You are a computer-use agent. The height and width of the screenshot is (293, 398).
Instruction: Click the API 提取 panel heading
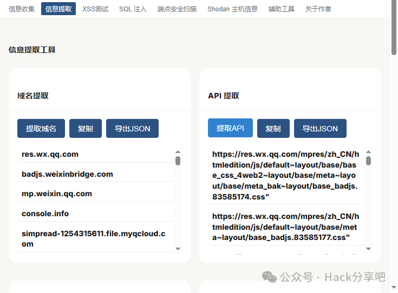pos(224,96)
